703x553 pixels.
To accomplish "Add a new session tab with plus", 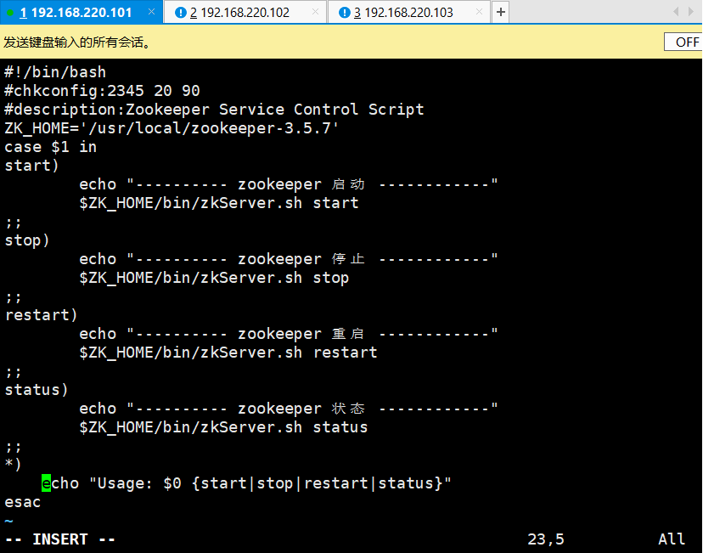I will 501,12.
